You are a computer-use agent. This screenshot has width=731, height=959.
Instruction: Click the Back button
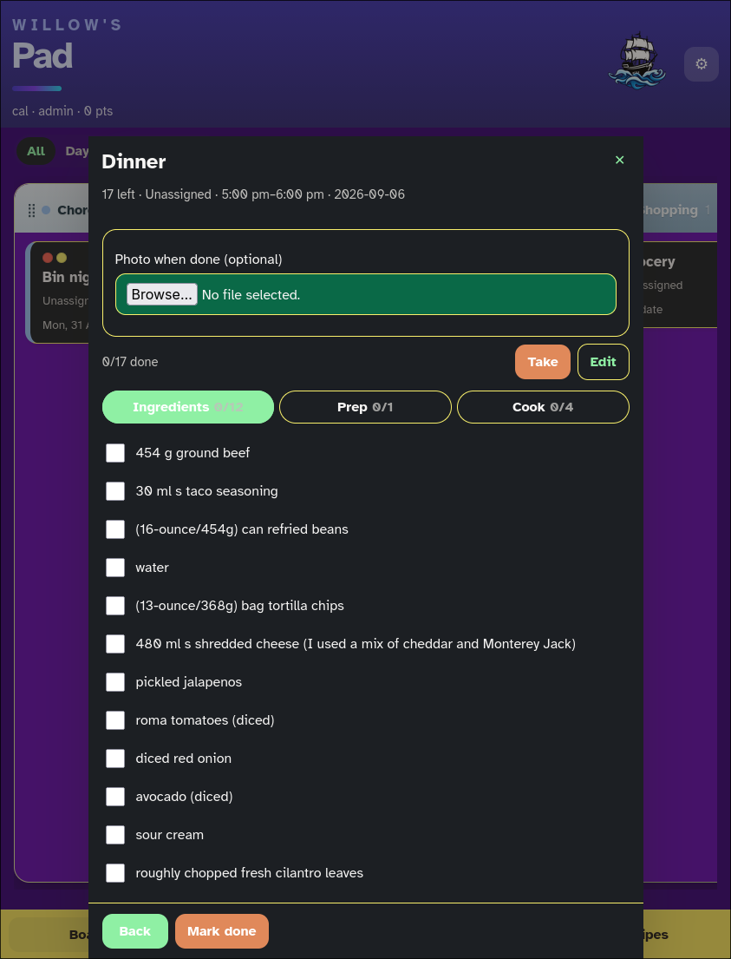pyautogui.click(x=134, y=931)
